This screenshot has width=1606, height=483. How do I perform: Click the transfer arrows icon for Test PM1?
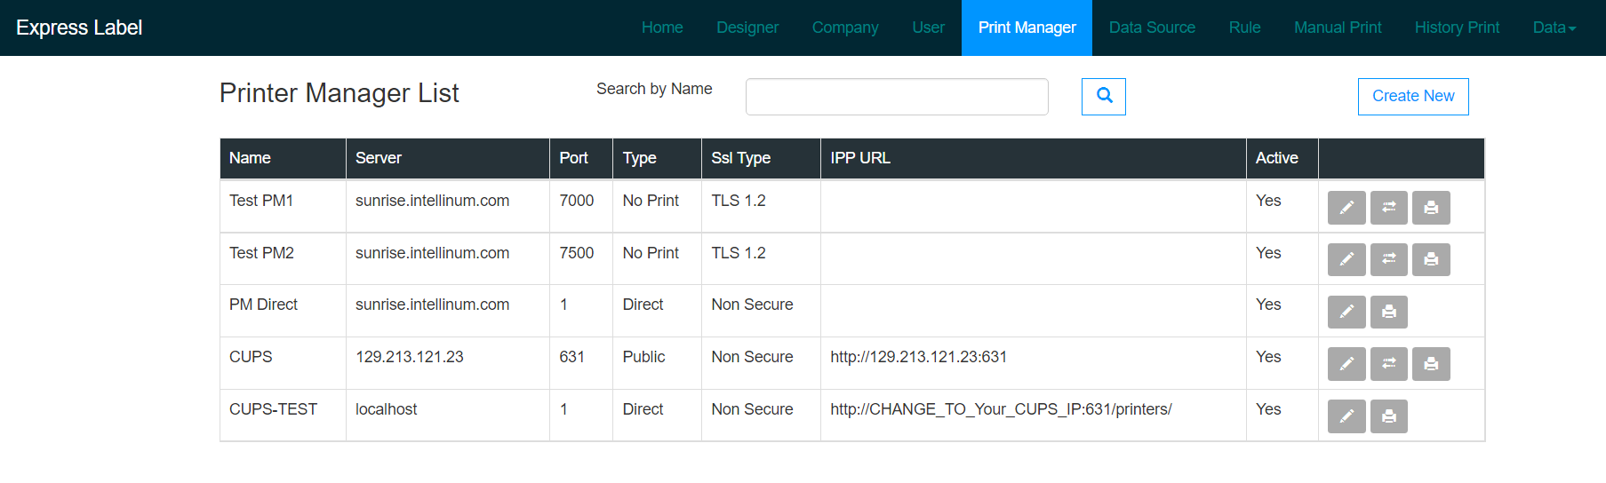(1388, 208)
